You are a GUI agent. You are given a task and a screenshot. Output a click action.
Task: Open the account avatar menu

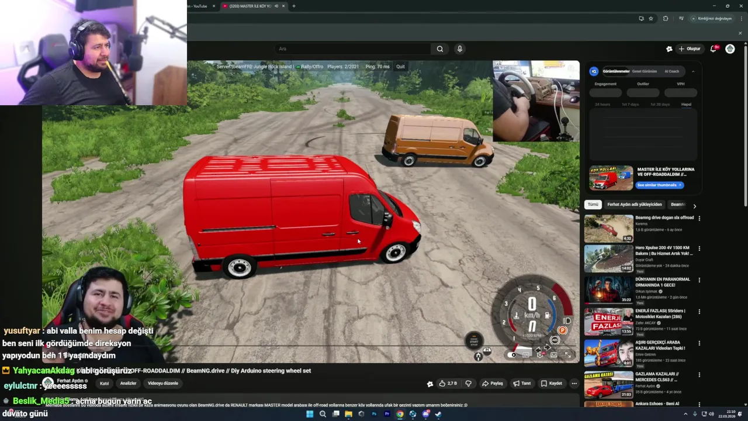[x=730, y=49]
